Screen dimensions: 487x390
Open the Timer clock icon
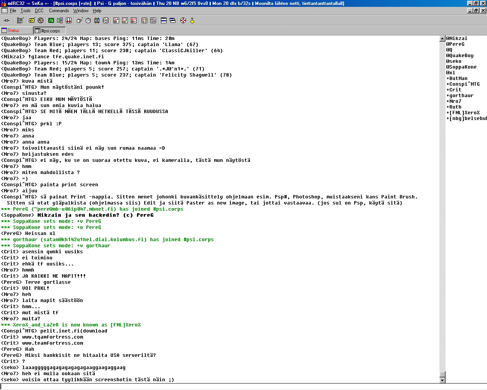[88, 21]
